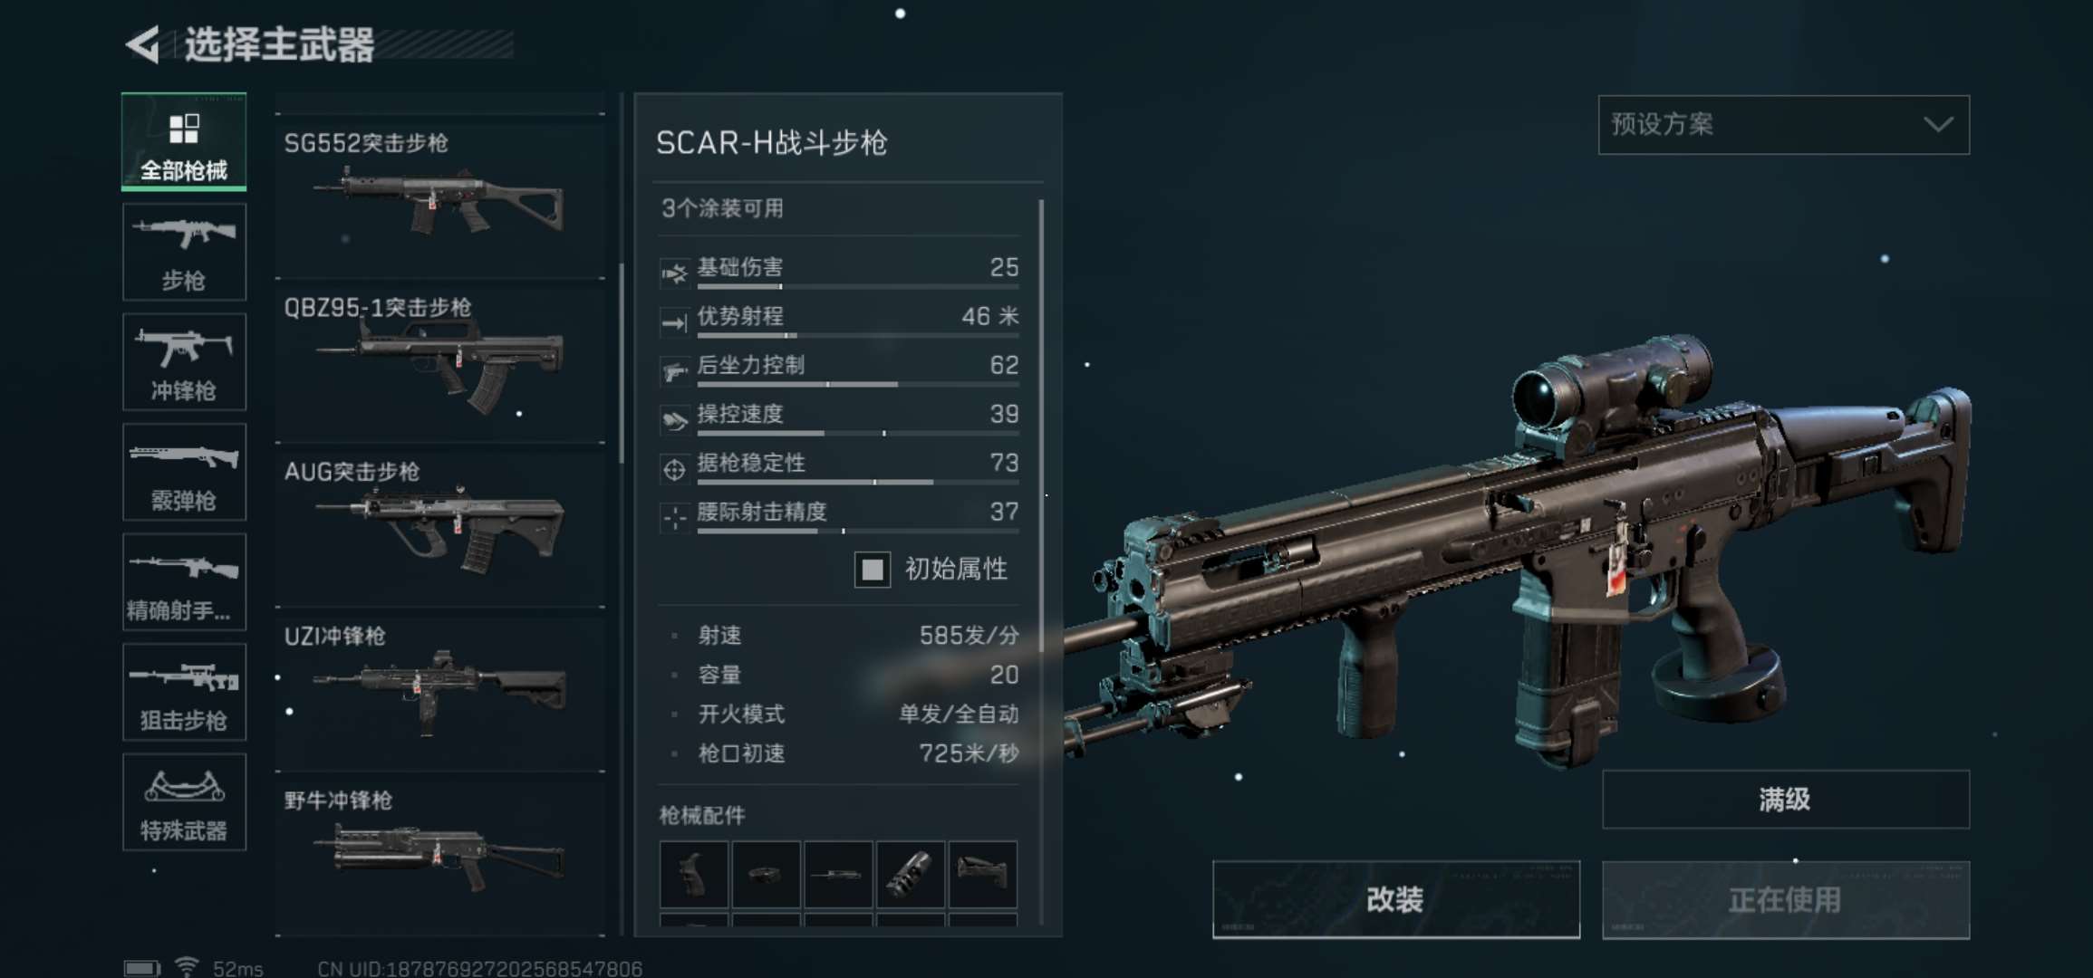Click the weapon list scrollbar

coord(622,362)
